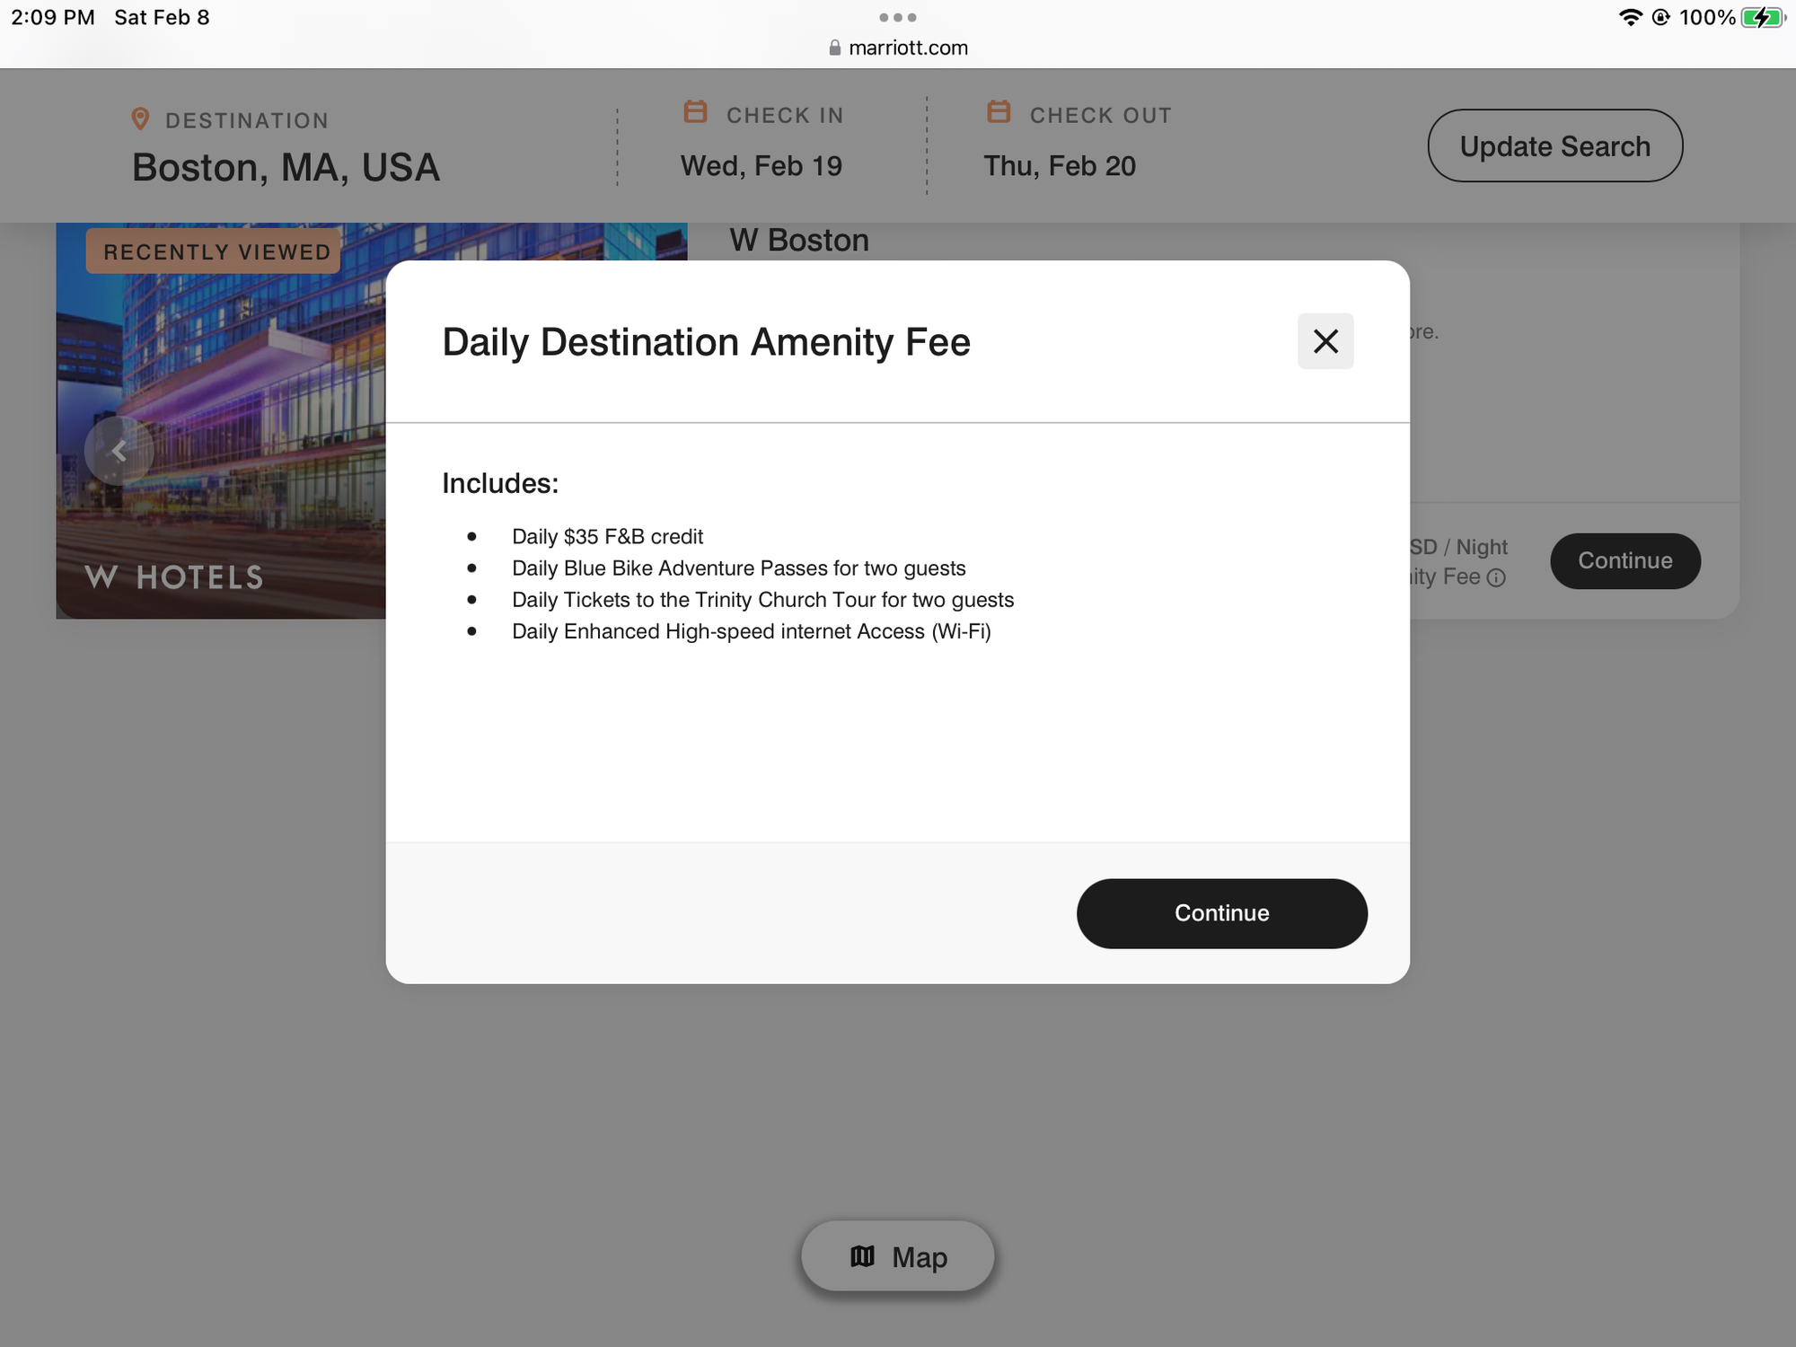1796x1347 pixels.
Task: Change the Thu, Feb 20 check-out date
Action: pyautogui.click(x=1060, y=166)
